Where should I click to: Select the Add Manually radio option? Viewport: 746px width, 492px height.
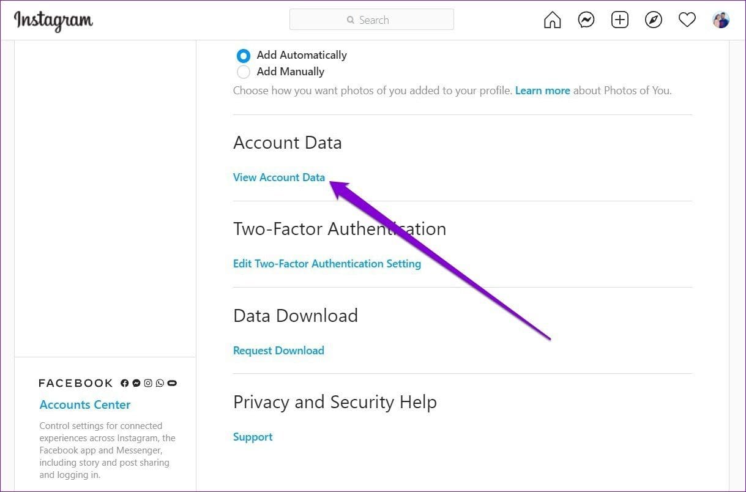pyautogui.click(x=244, y=72)
